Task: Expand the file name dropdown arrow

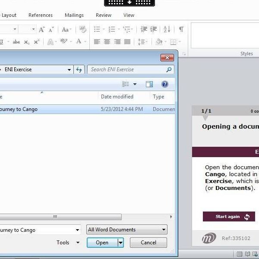Action: (x=77, y=230)
